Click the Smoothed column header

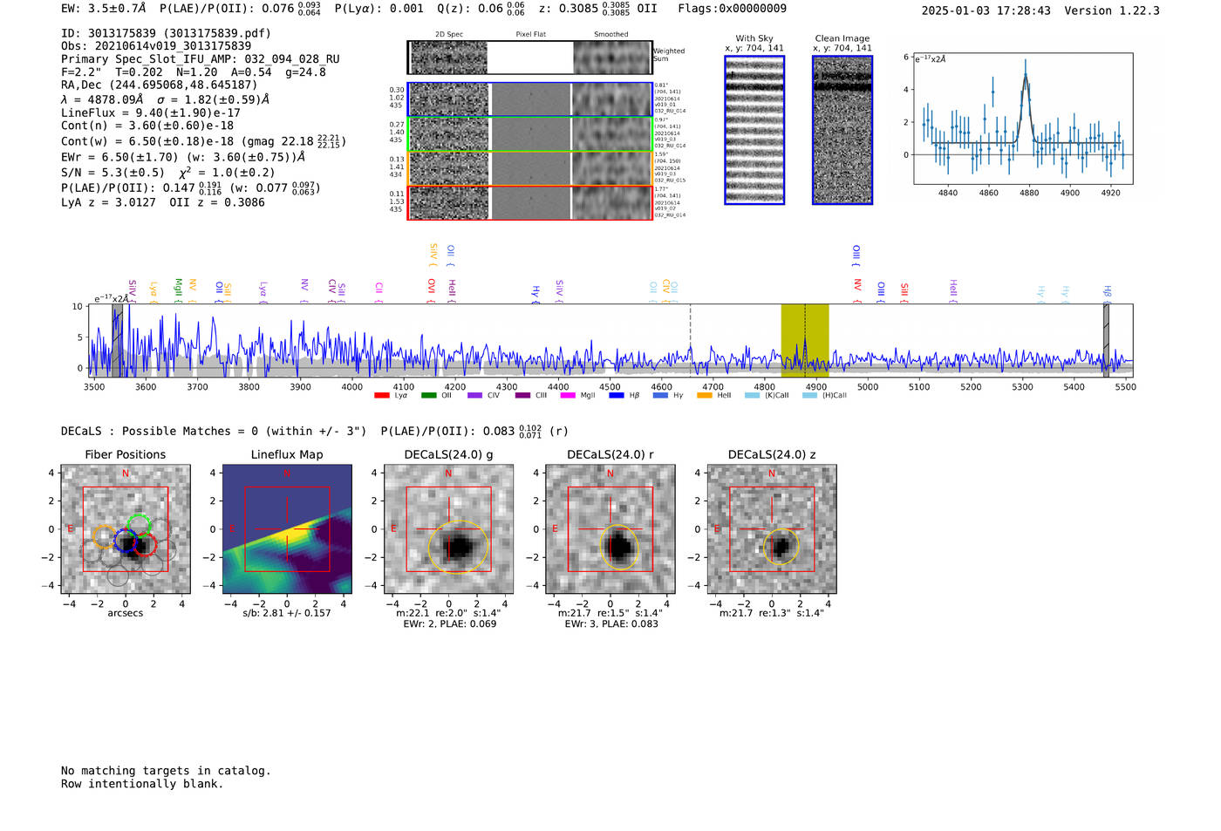click(611, 35)
